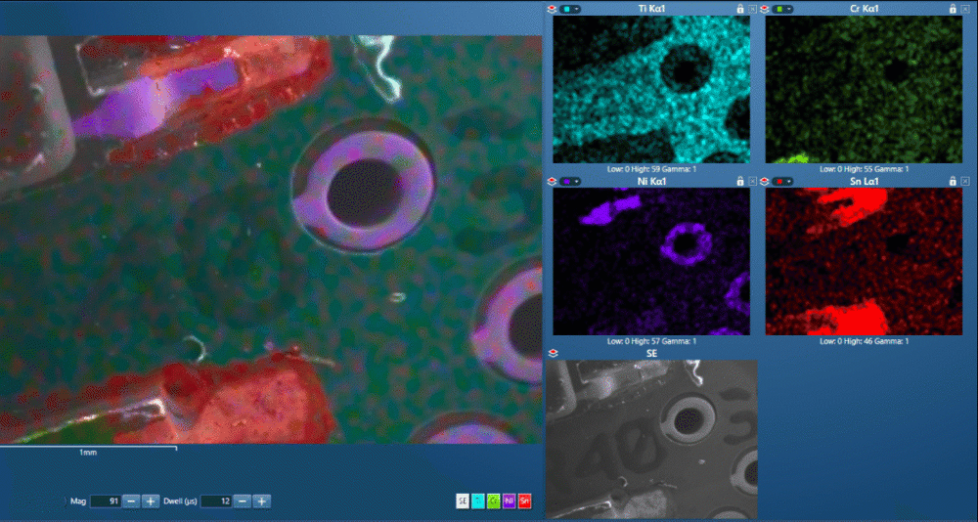Screen dimensions: 978x522
Task: Select the SE grayscale image thumbnail
Action: point(651,438)
